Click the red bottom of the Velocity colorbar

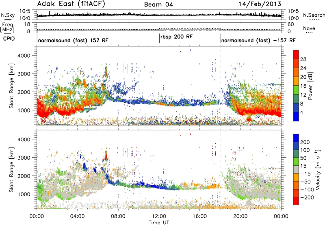pyautogui.click(x=296, y=201)
